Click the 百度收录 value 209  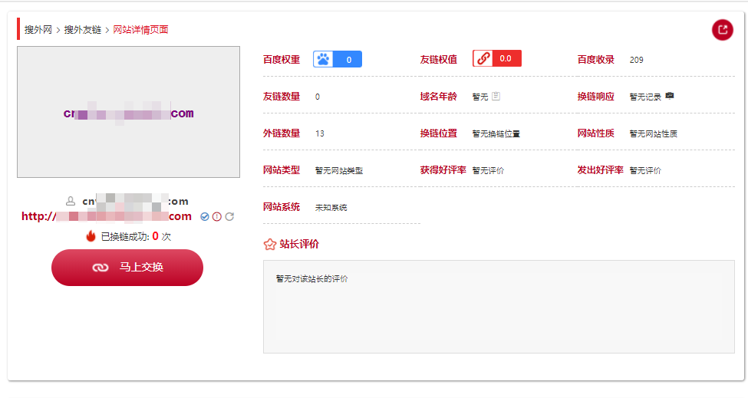636,60
